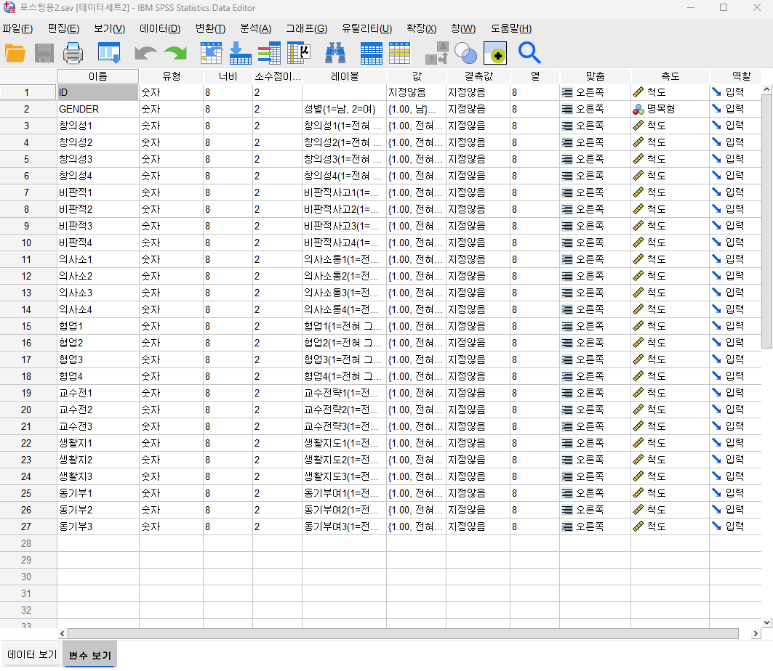Switch to the 데이터 보기 tab

(32, 654)
